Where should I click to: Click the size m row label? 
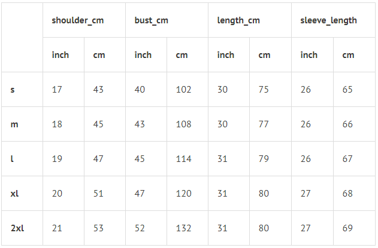tap(14, 124)
